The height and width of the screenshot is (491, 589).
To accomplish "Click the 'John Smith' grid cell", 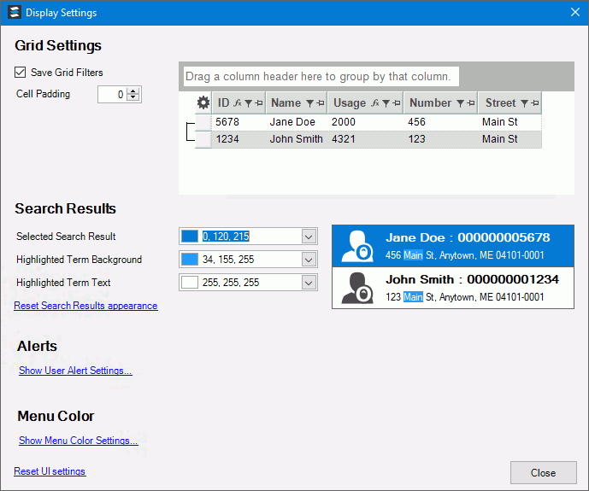I will 297,139.
